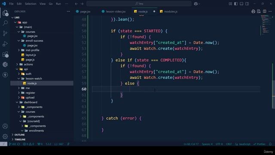This screenshot has height=155, width=275.
Task: Open the Accounts icon in activity bar
Action: tap(5, 126)
